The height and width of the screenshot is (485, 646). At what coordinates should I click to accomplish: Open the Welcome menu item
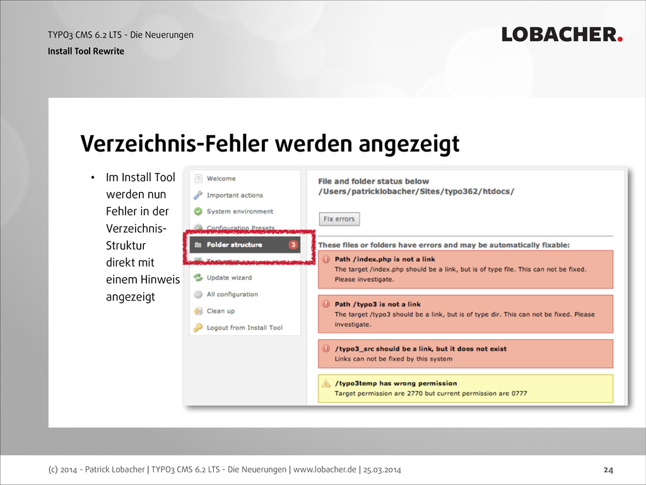pos(221,179)
